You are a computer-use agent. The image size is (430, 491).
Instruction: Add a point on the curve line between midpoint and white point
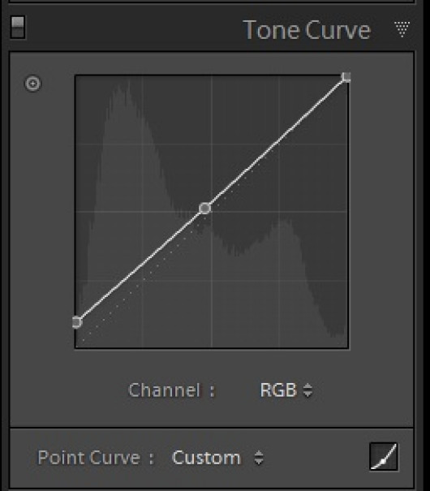point(276,143)
